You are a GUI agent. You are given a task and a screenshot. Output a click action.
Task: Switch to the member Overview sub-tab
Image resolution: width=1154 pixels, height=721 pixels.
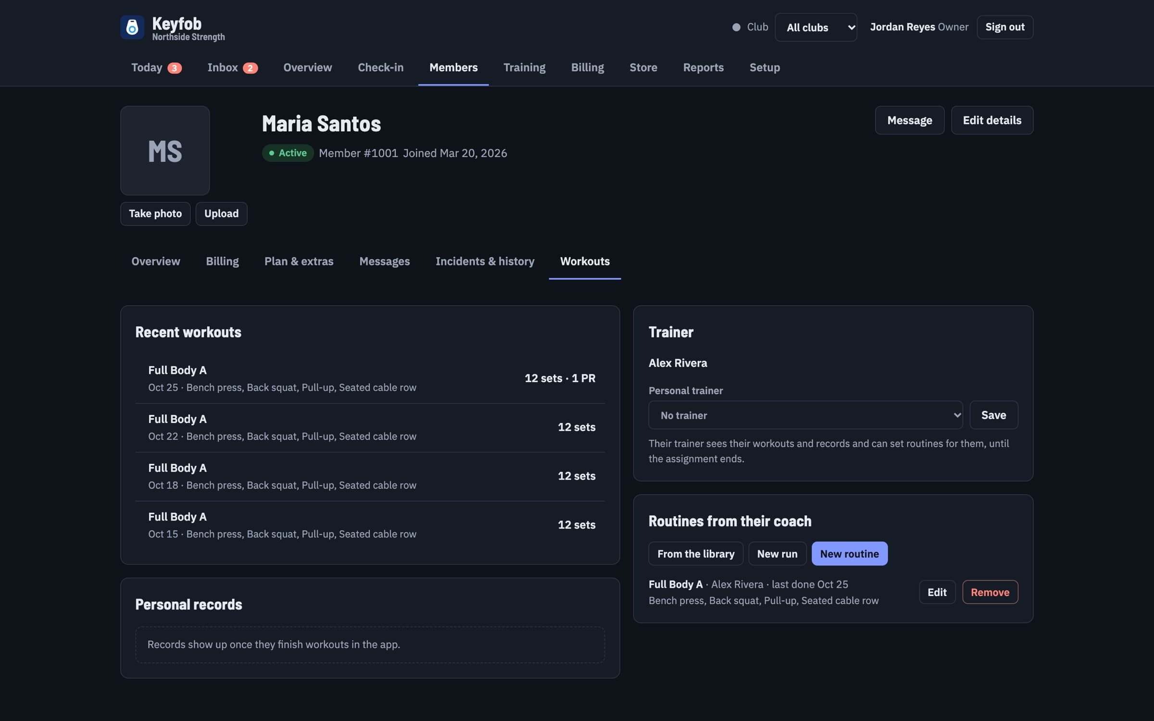pos(156,261)
